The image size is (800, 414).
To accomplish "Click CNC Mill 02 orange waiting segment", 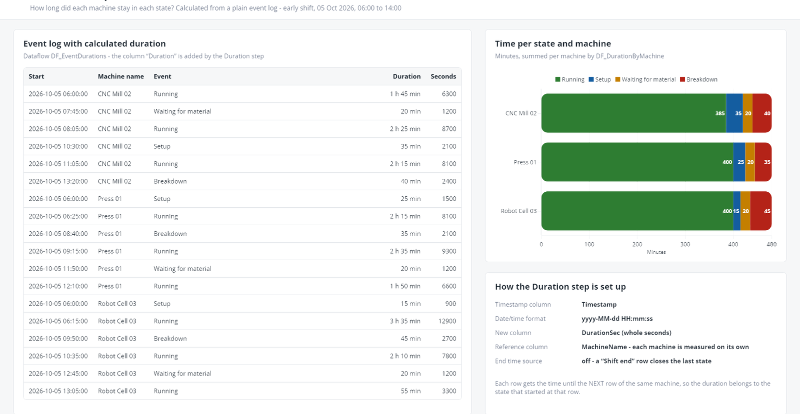I will coord(747,113).
